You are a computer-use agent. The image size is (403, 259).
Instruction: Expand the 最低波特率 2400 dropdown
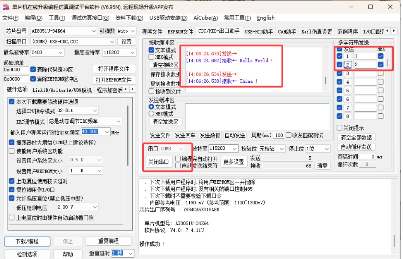point(61,53)
